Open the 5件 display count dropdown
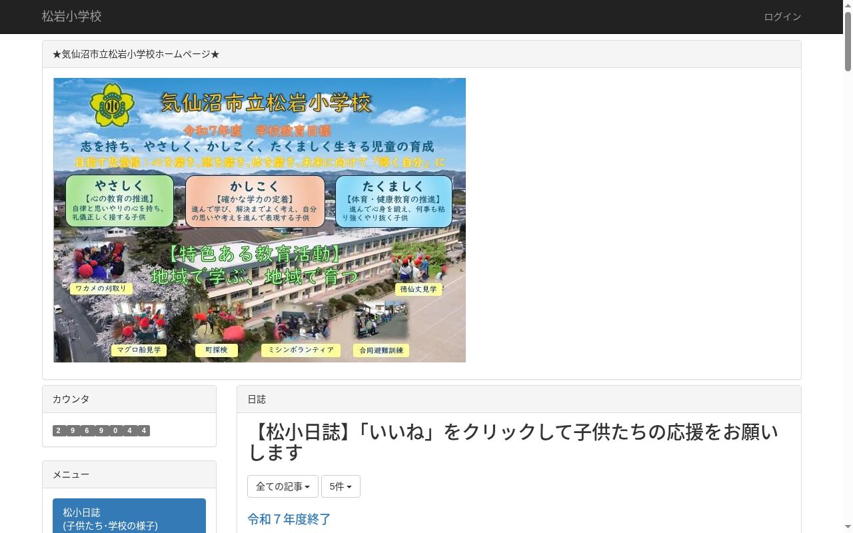Image resolution: width=853 pixels, height=533 pixels. [341, 486]
